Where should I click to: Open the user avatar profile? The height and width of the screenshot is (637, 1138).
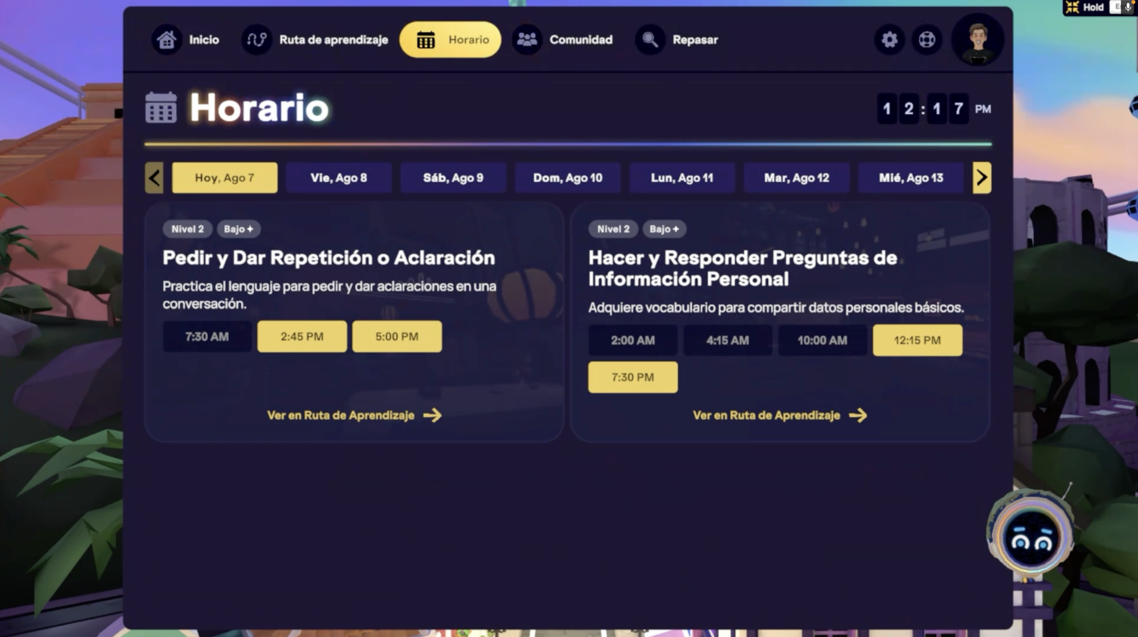[x=977, y=40]
